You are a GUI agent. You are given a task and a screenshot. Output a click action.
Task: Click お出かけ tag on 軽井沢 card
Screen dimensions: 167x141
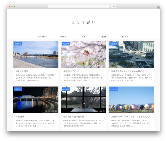[x=66, y=89]
